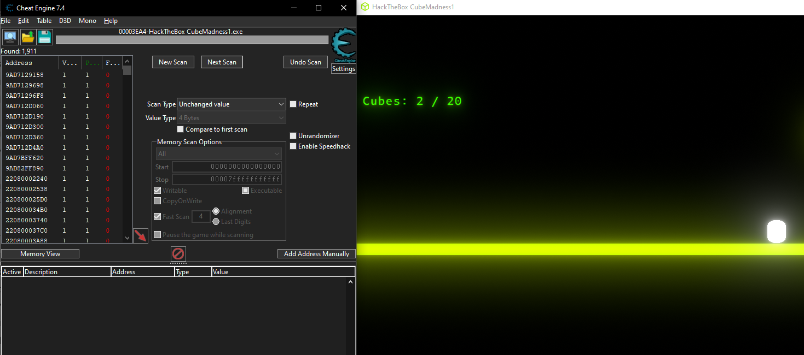This screenshot has height=355, width=804.
Task: Click the Description column header
Action: pos(67,272)
